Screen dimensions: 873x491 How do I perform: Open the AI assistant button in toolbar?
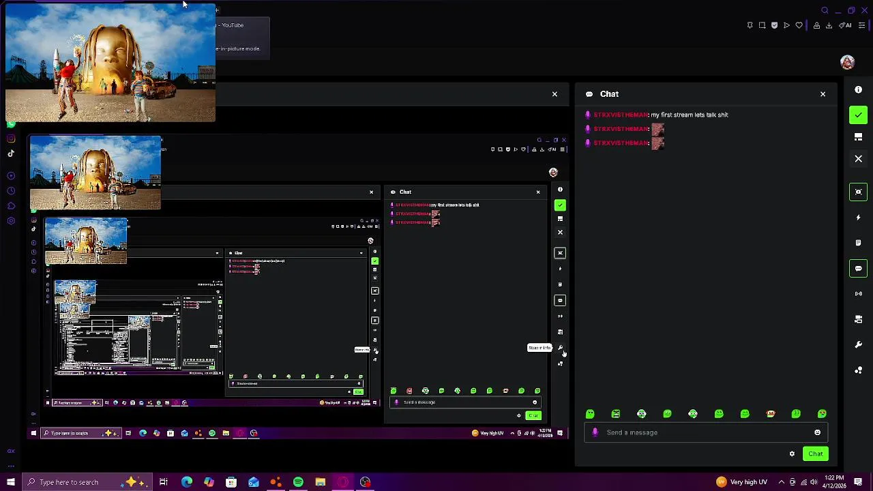[x=845, y=25]
